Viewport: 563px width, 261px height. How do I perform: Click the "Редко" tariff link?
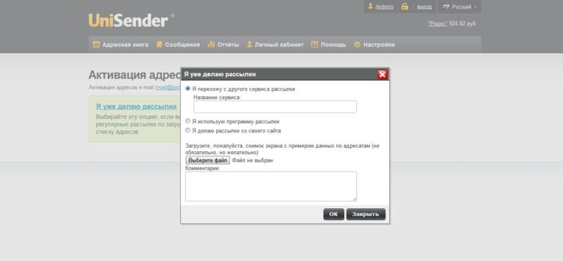click(x=437, y=23)
